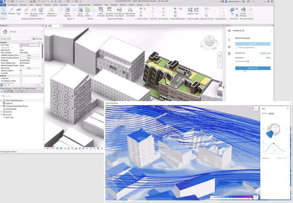The image size is (293, 203).
Task: Switch to the Structure ribbon tab
Action: [x=23, y=5]
